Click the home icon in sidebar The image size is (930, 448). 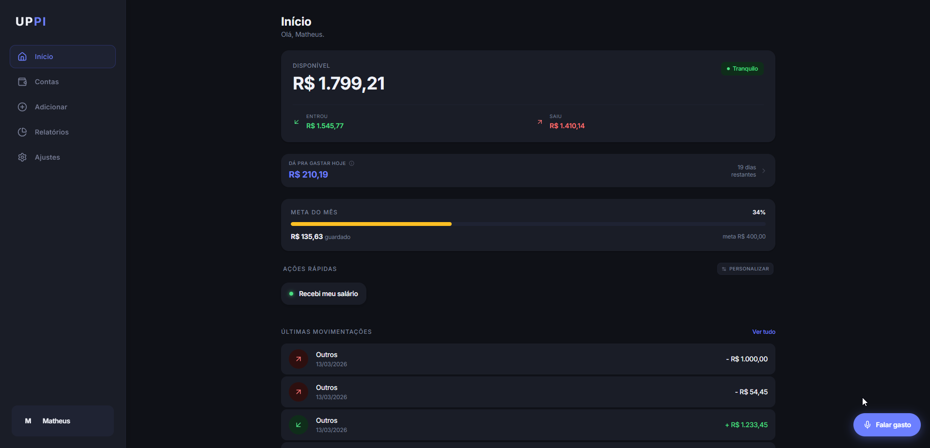(22, 57)
